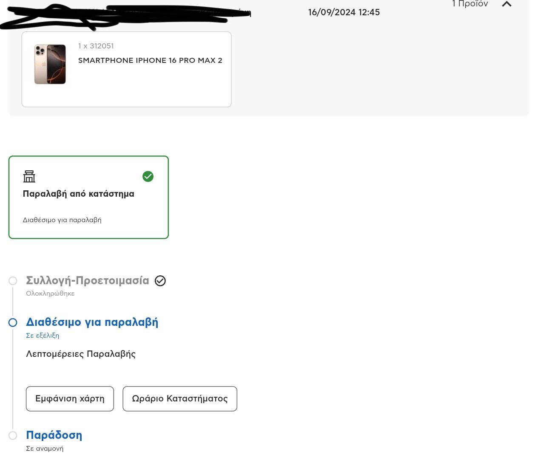Select the Παραλαβή από κατάστημα card

point(88,197)
